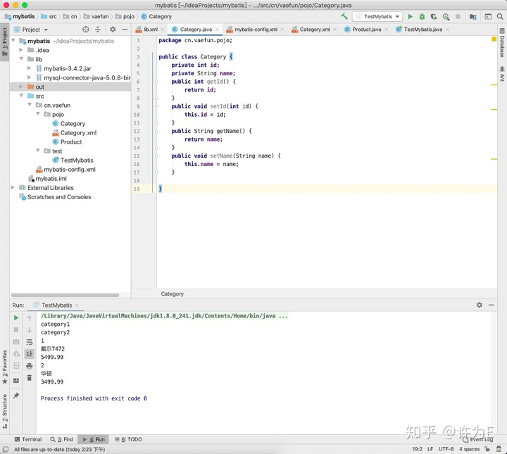Collapse the lib folder
This screenshot has width=507, height=454.
[x=21, y=59]
